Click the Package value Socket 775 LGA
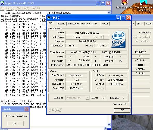The width and height of the screenshot is (153, 130). pyautogui.click(x=88, y=41)
